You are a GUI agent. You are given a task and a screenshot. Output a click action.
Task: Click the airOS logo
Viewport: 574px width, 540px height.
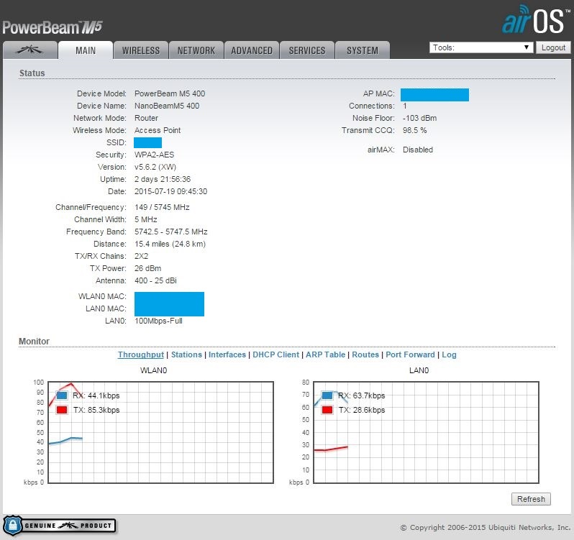pyautogui.click(x=536, y=19)
